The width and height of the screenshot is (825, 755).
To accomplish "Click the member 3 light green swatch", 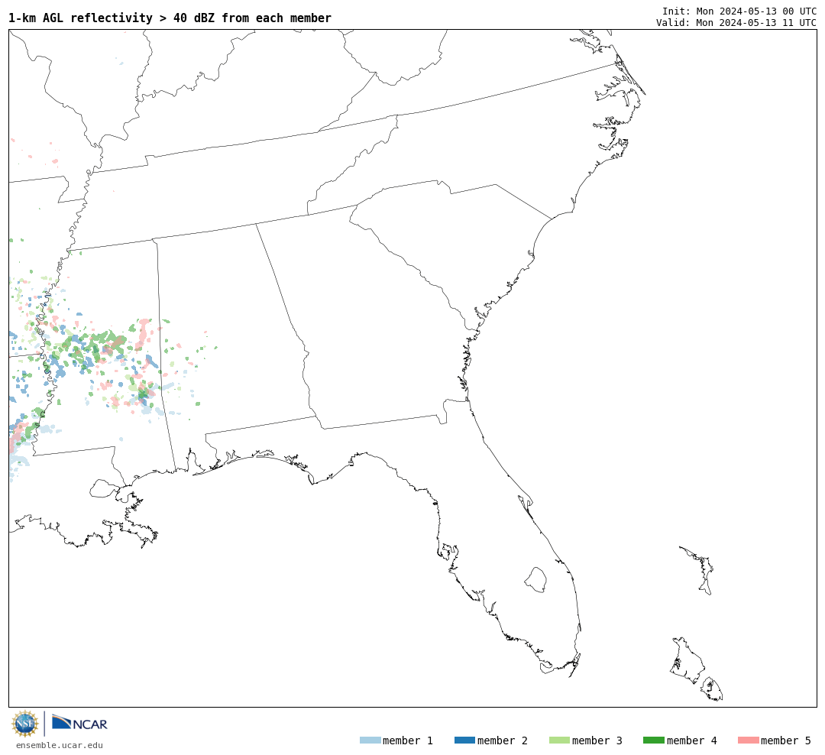I will pyautogui.click(x=559, y=740).
